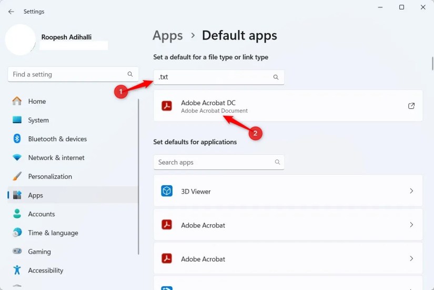Image resolution: width=434 pixels, height=290 pixels.
Task: Open Home settings page
Action: click(x=73, y=102)
